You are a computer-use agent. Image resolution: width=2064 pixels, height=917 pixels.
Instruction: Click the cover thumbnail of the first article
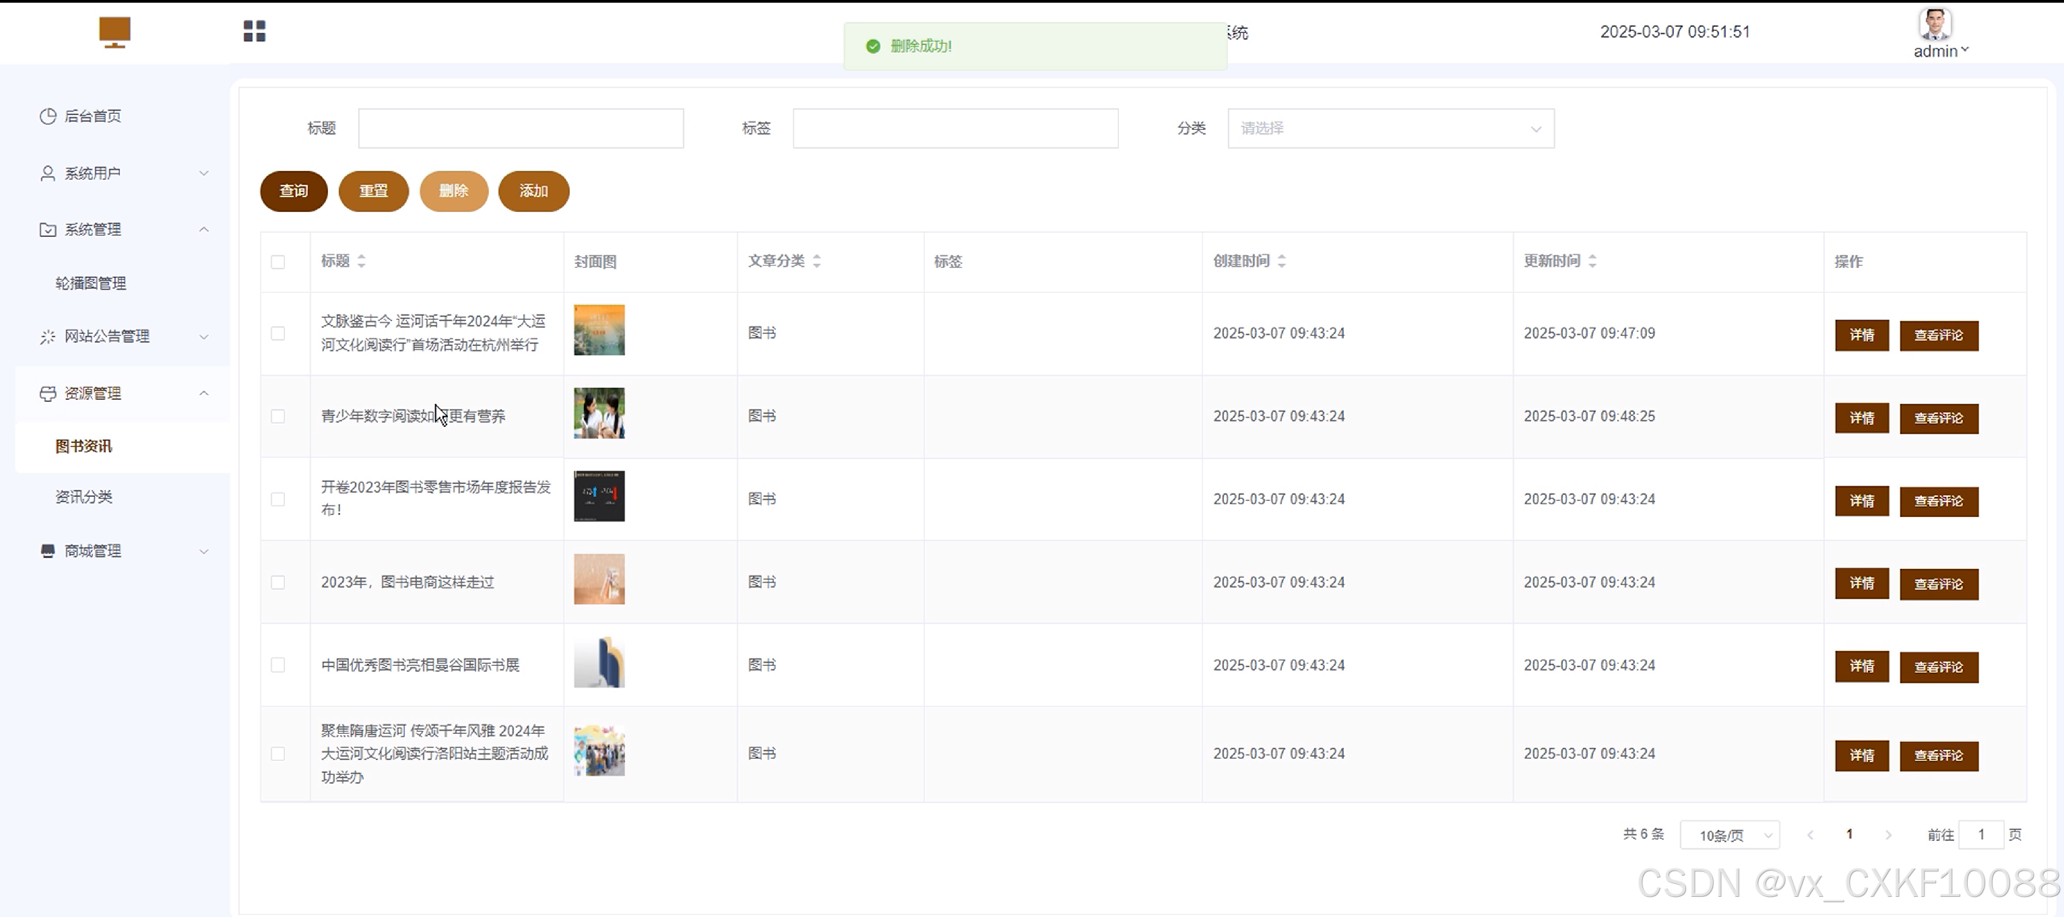tap(599, 330)
